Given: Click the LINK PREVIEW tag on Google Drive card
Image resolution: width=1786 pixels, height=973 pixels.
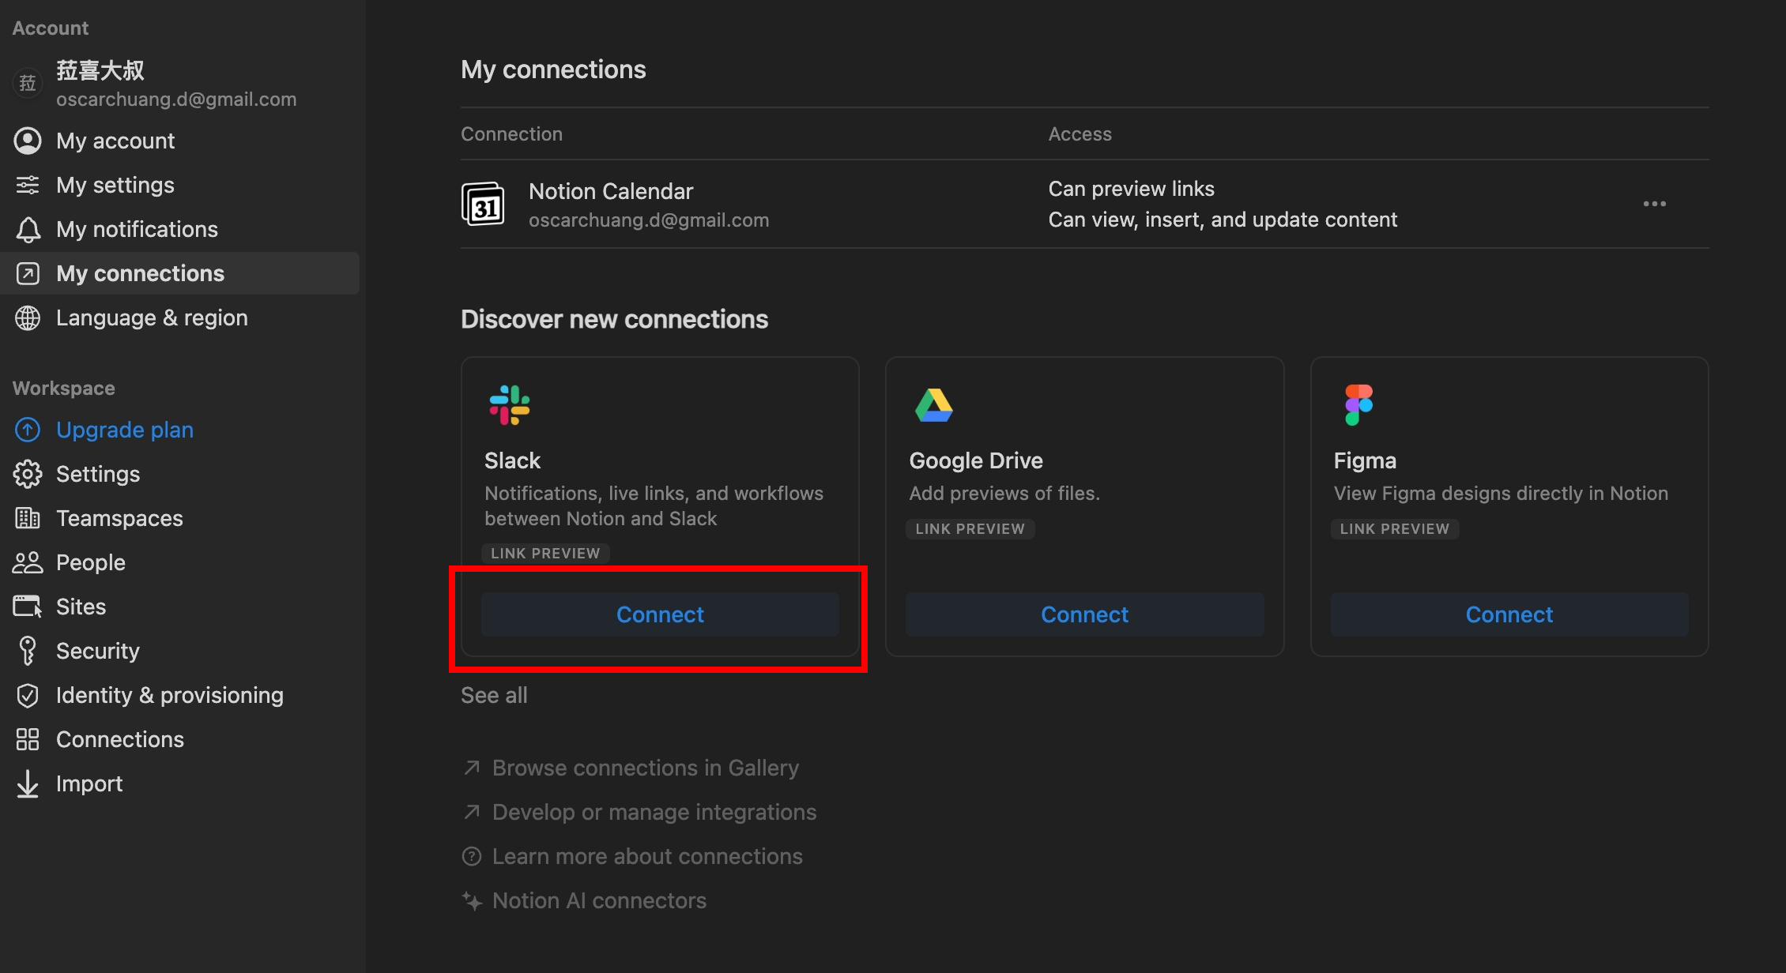Looking at the screenshot, I should 970,529.
